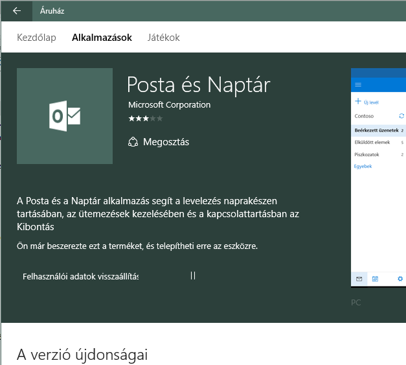This screenshot has width=406, height=365.
Task: Click the Új levél plus icon
Action: (x=358, y=101)
